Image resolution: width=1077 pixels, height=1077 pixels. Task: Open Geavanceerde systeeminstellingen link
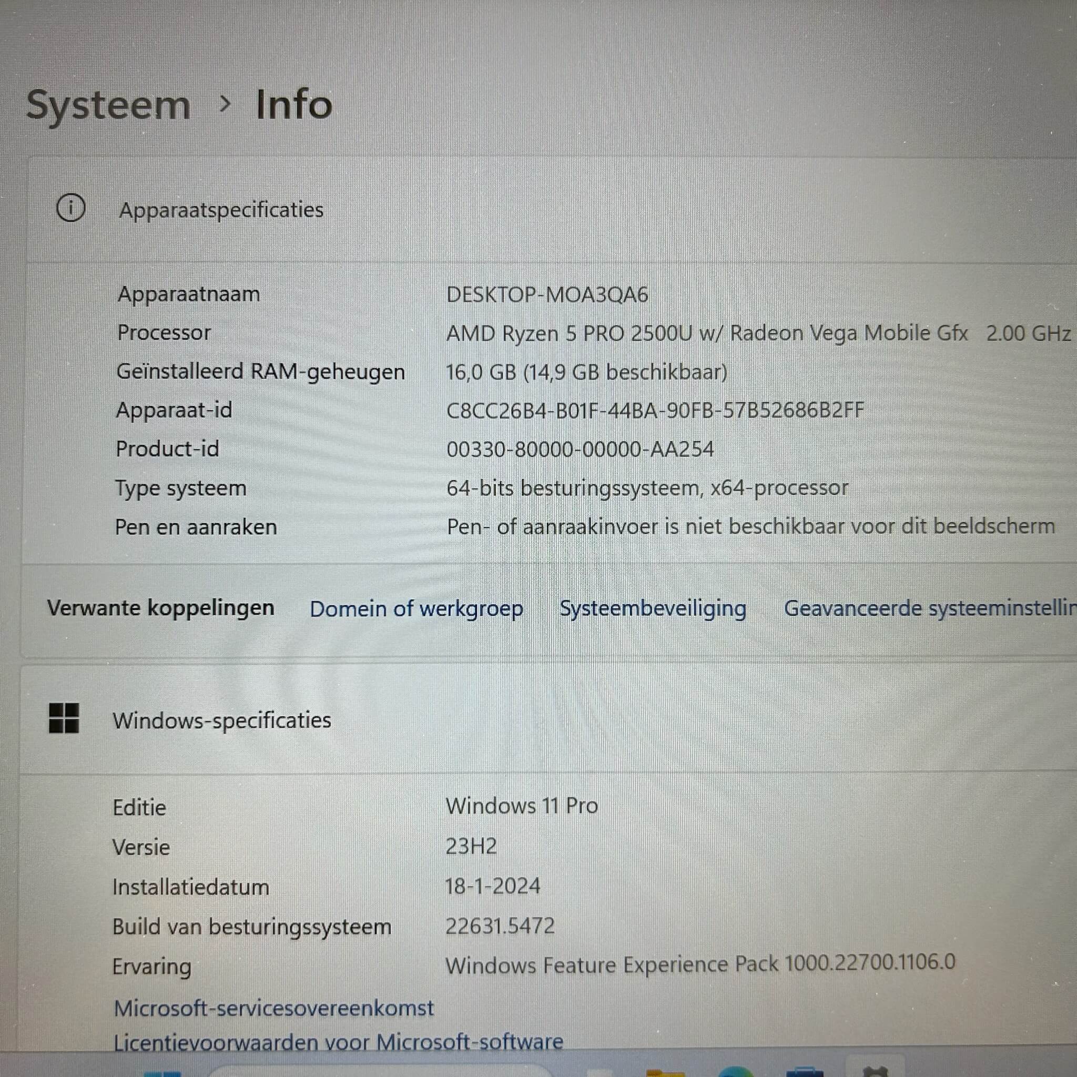930,608
